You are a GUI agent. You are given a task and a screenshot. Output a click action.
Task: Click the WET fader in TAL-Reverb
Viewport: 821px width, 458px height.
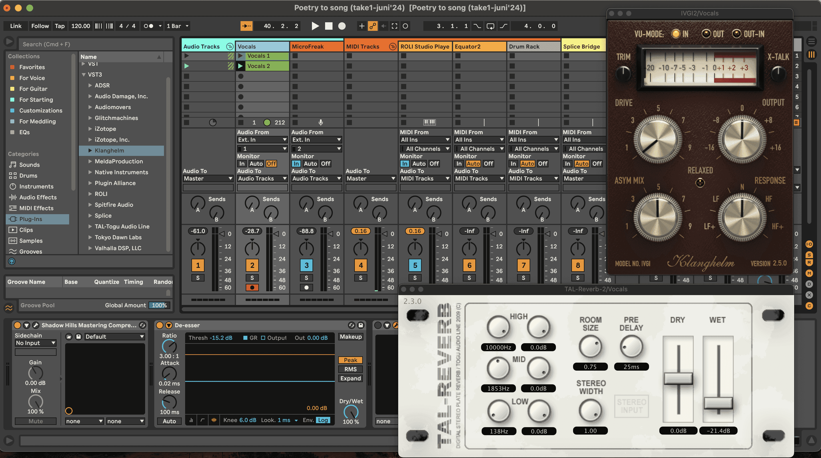(718, 403)
